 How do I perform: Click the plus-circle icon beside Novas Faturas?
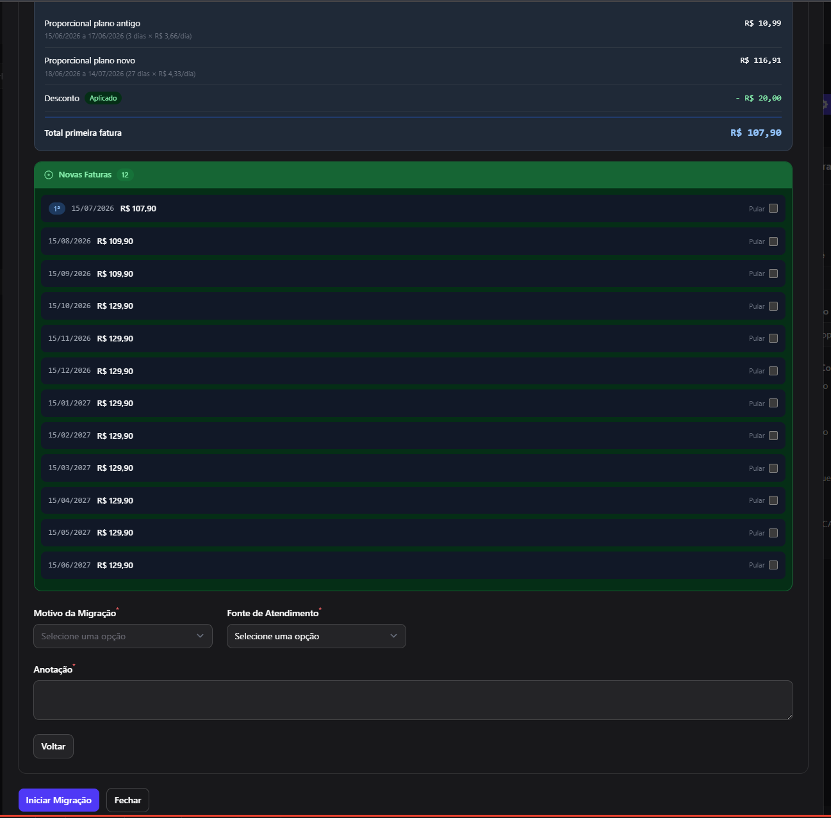tap(49, 175)
